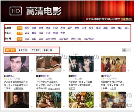Click the plus icon beside 野孩子 poster

point(128,71)
